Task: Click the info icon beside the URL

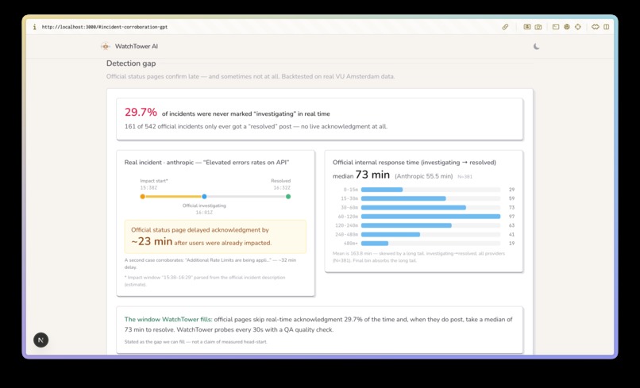Action: tap(35, 27)
